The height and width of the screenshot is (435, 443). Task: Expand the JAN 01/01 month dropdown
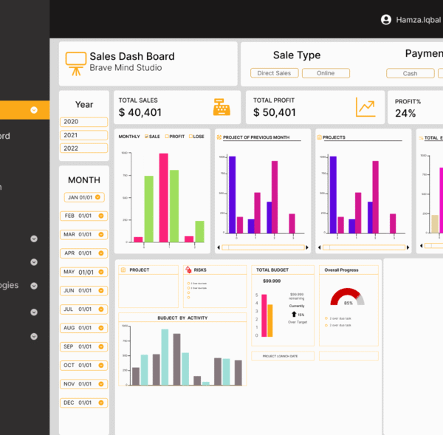[x=98, y=197]
